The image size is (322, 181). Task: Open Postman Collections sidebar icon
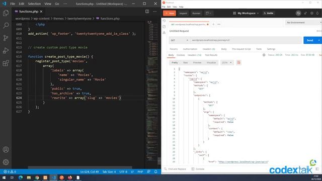pos(164,27)
